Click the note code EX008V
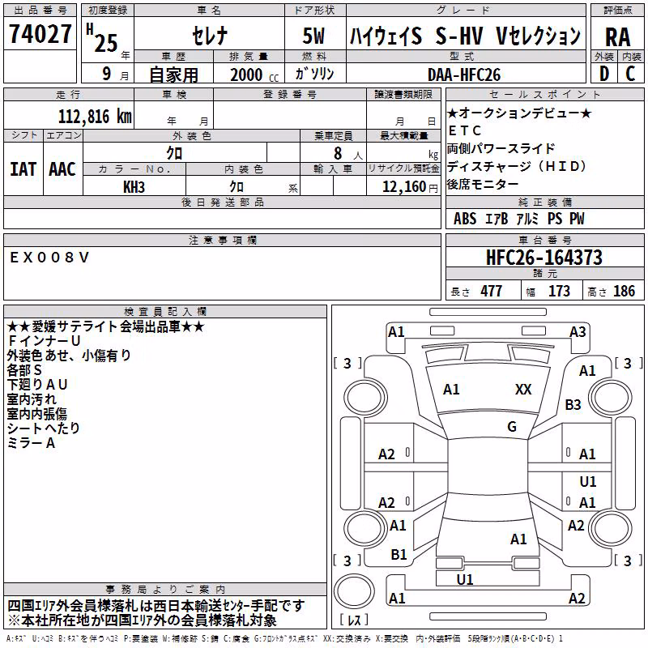648x648 pixels. tap(49, 258)
